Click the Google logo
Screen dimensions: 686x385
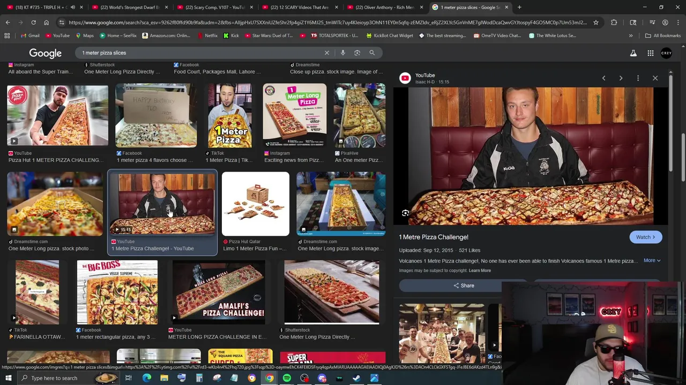45,53
